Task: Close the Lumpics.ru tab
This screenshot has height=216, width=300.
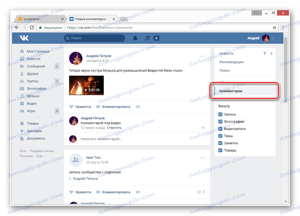Action: coord(62,19)
